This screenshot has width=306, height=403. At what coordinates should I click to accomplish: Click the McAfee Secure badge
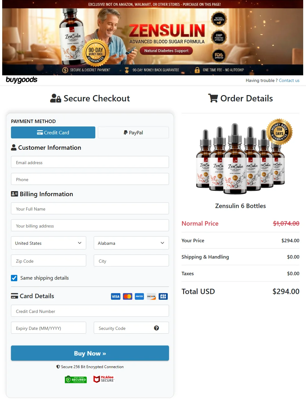[104, 379]
